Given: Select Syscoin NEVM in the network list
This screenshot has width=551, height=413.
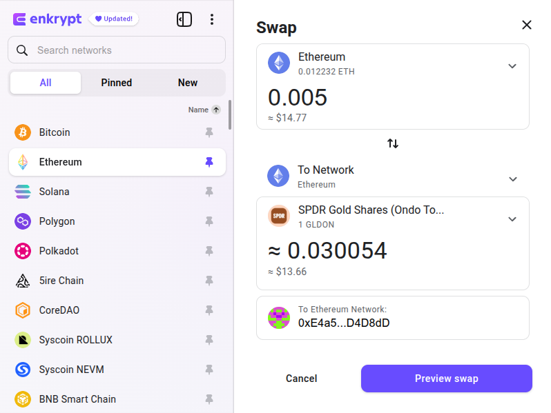Looking at the screenshot, I should coord(117,370).
